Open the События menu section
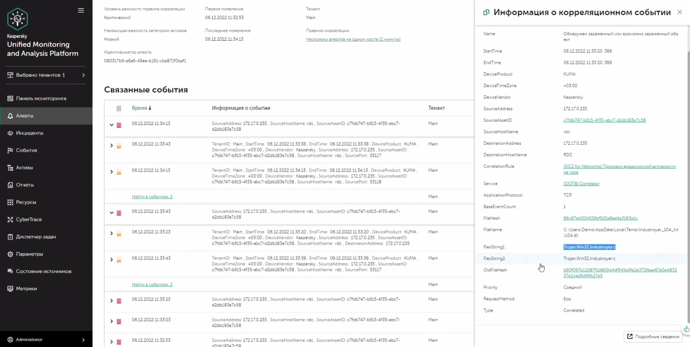 point(26,151)
